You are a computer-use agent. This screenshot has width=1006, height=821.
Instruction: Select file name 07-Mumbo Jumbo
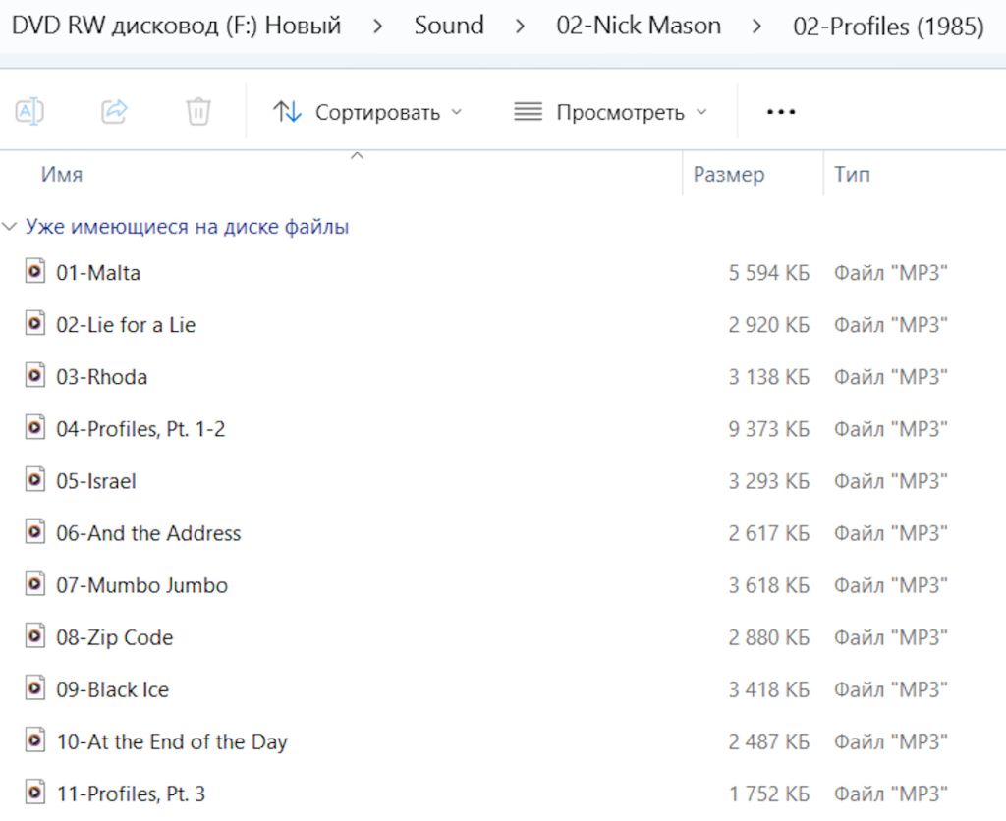point(141,585)
